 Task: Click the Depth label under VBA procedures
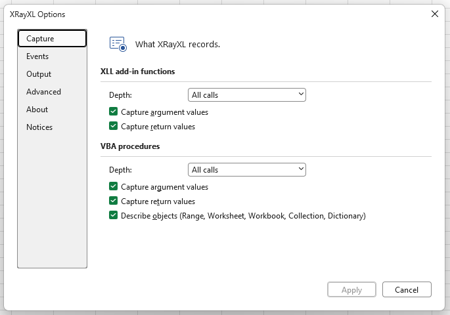coord(120,170)
